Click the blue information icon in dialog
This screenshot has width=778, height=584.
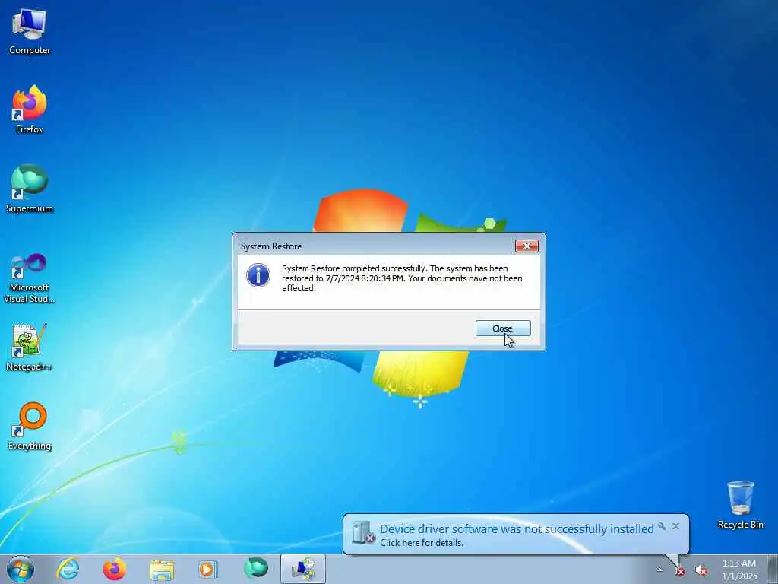pyautogui.click(x=258, y=275)
